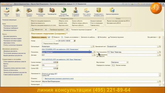
Task: Click the magnifier icon next to Счет получателя
Action: 160,52
